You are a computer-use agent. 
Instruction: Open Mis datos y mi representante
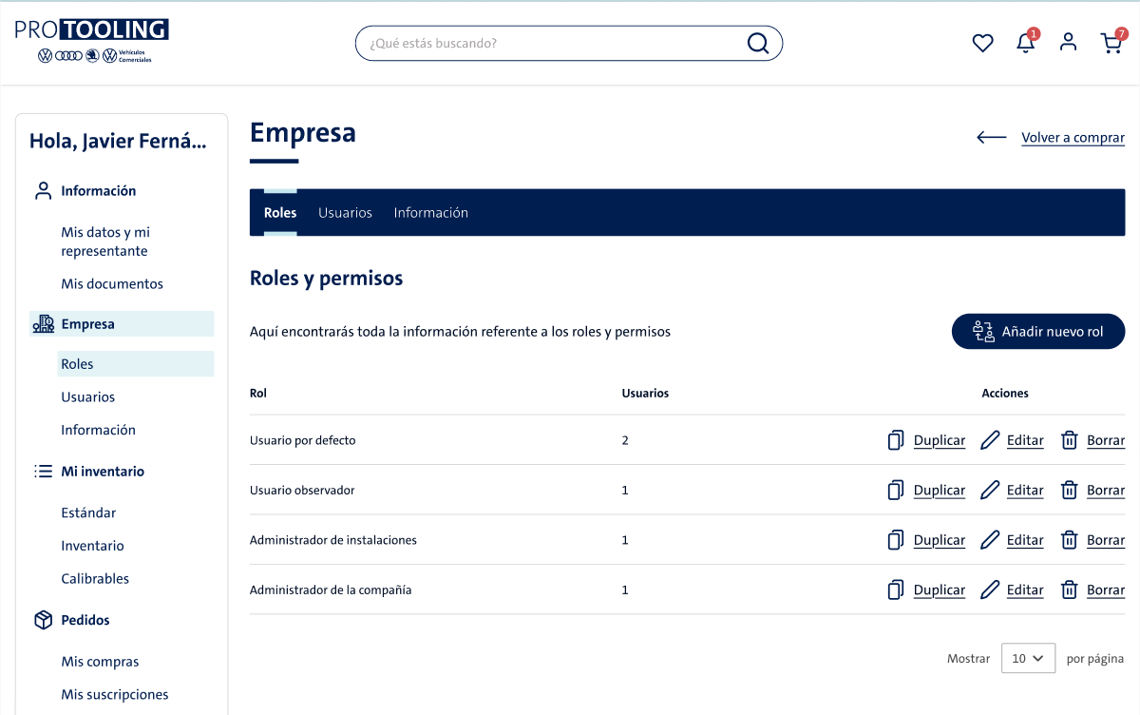point(105,242)
